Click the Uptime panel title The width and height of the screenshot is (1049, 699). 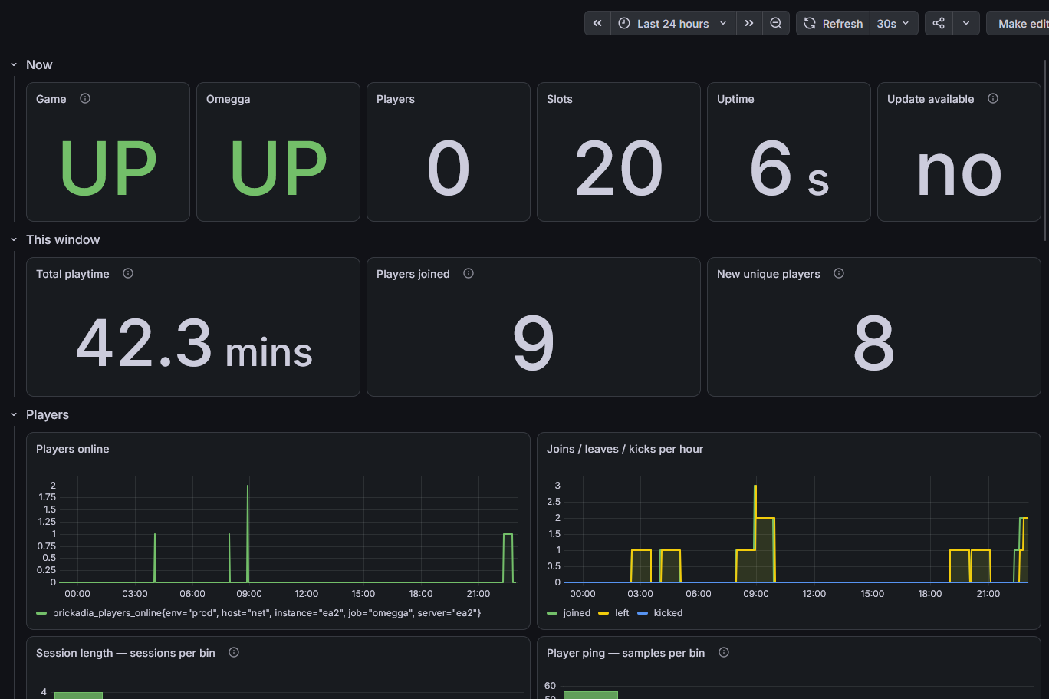[x=735, y=99]
